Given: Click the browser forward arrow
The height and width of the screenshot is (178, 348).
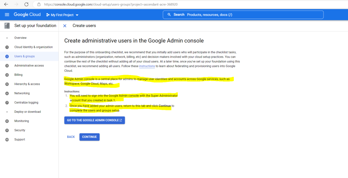Looking at the screenshot, I should tap(16, 4).
